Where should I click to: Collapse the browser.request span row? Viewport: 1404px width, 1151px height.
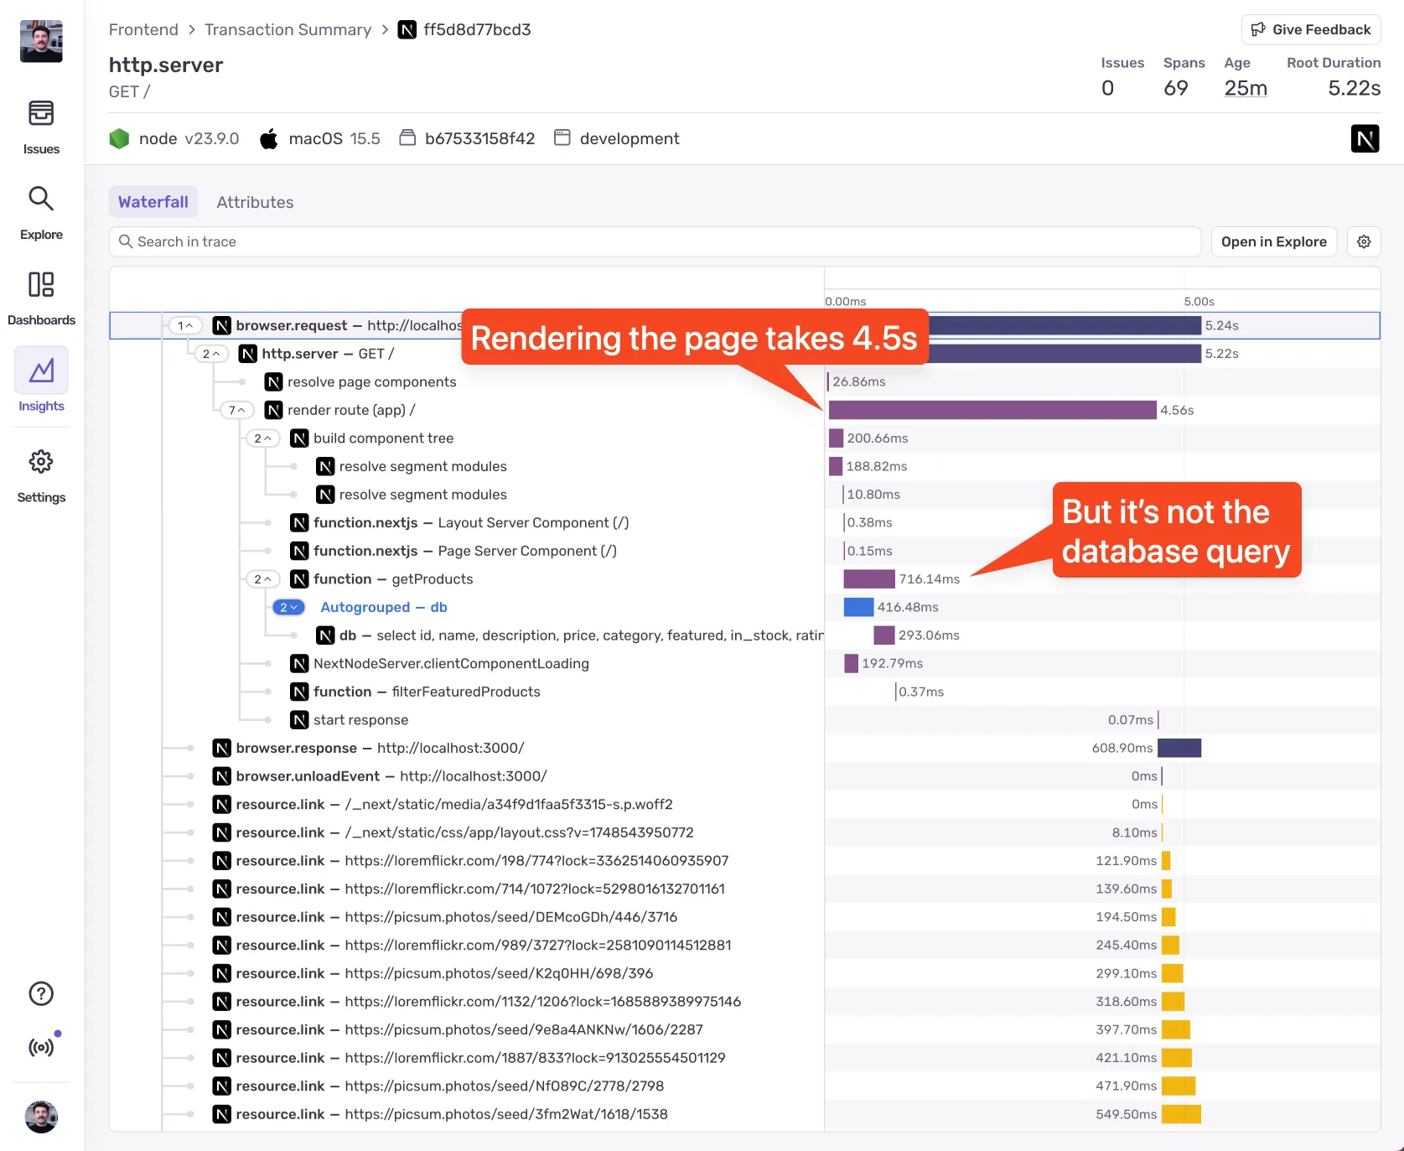tap(185, 325)
